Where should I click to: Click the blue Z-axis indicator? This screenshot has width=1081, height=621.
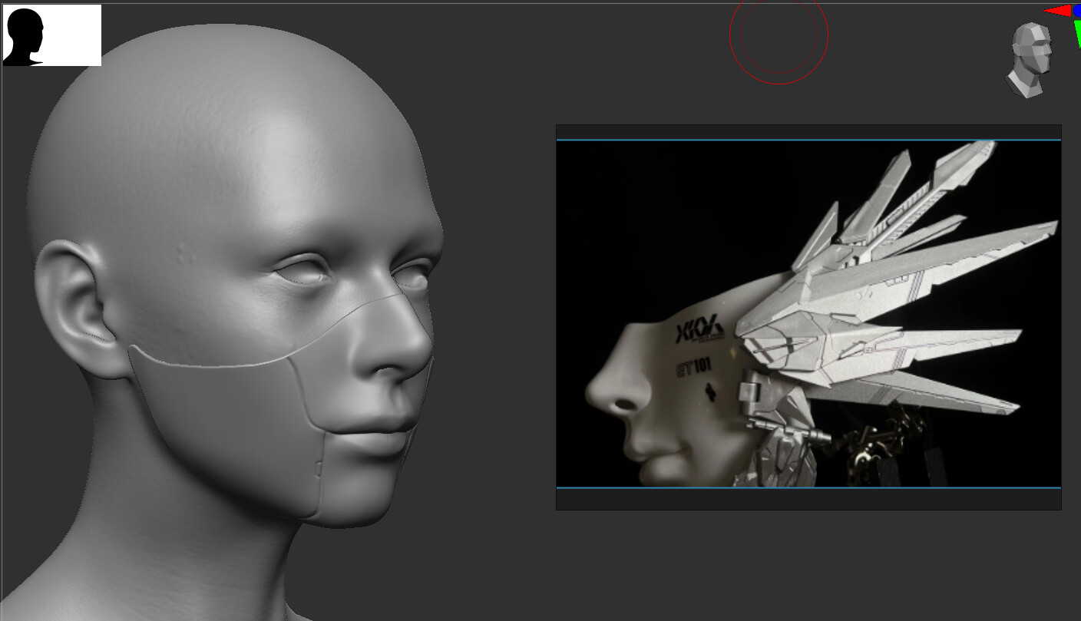click(1077, 10)
